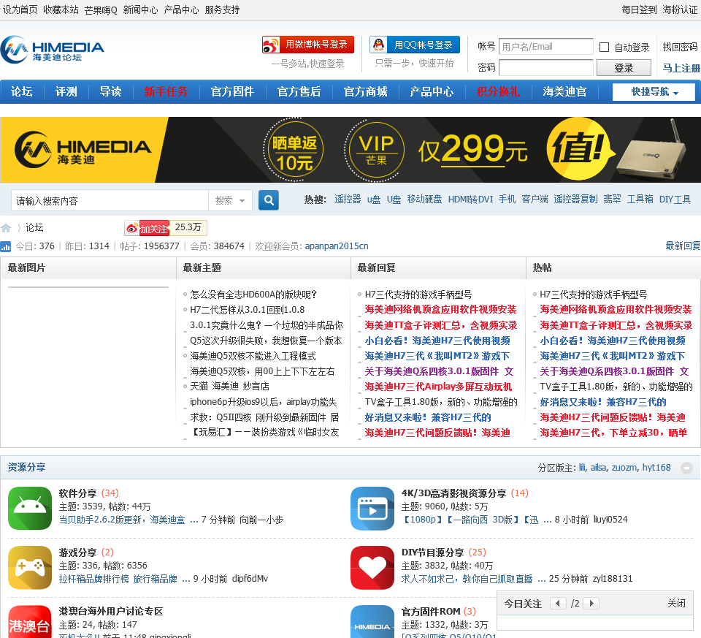Focus the 密码 password input field
This screenshot has width=701, height=638.
click(546, 67)
